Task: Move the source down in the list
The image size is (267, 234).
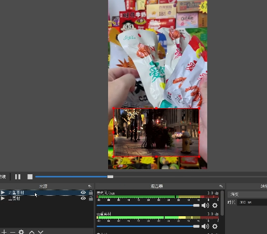Action: tap(41, 232)
